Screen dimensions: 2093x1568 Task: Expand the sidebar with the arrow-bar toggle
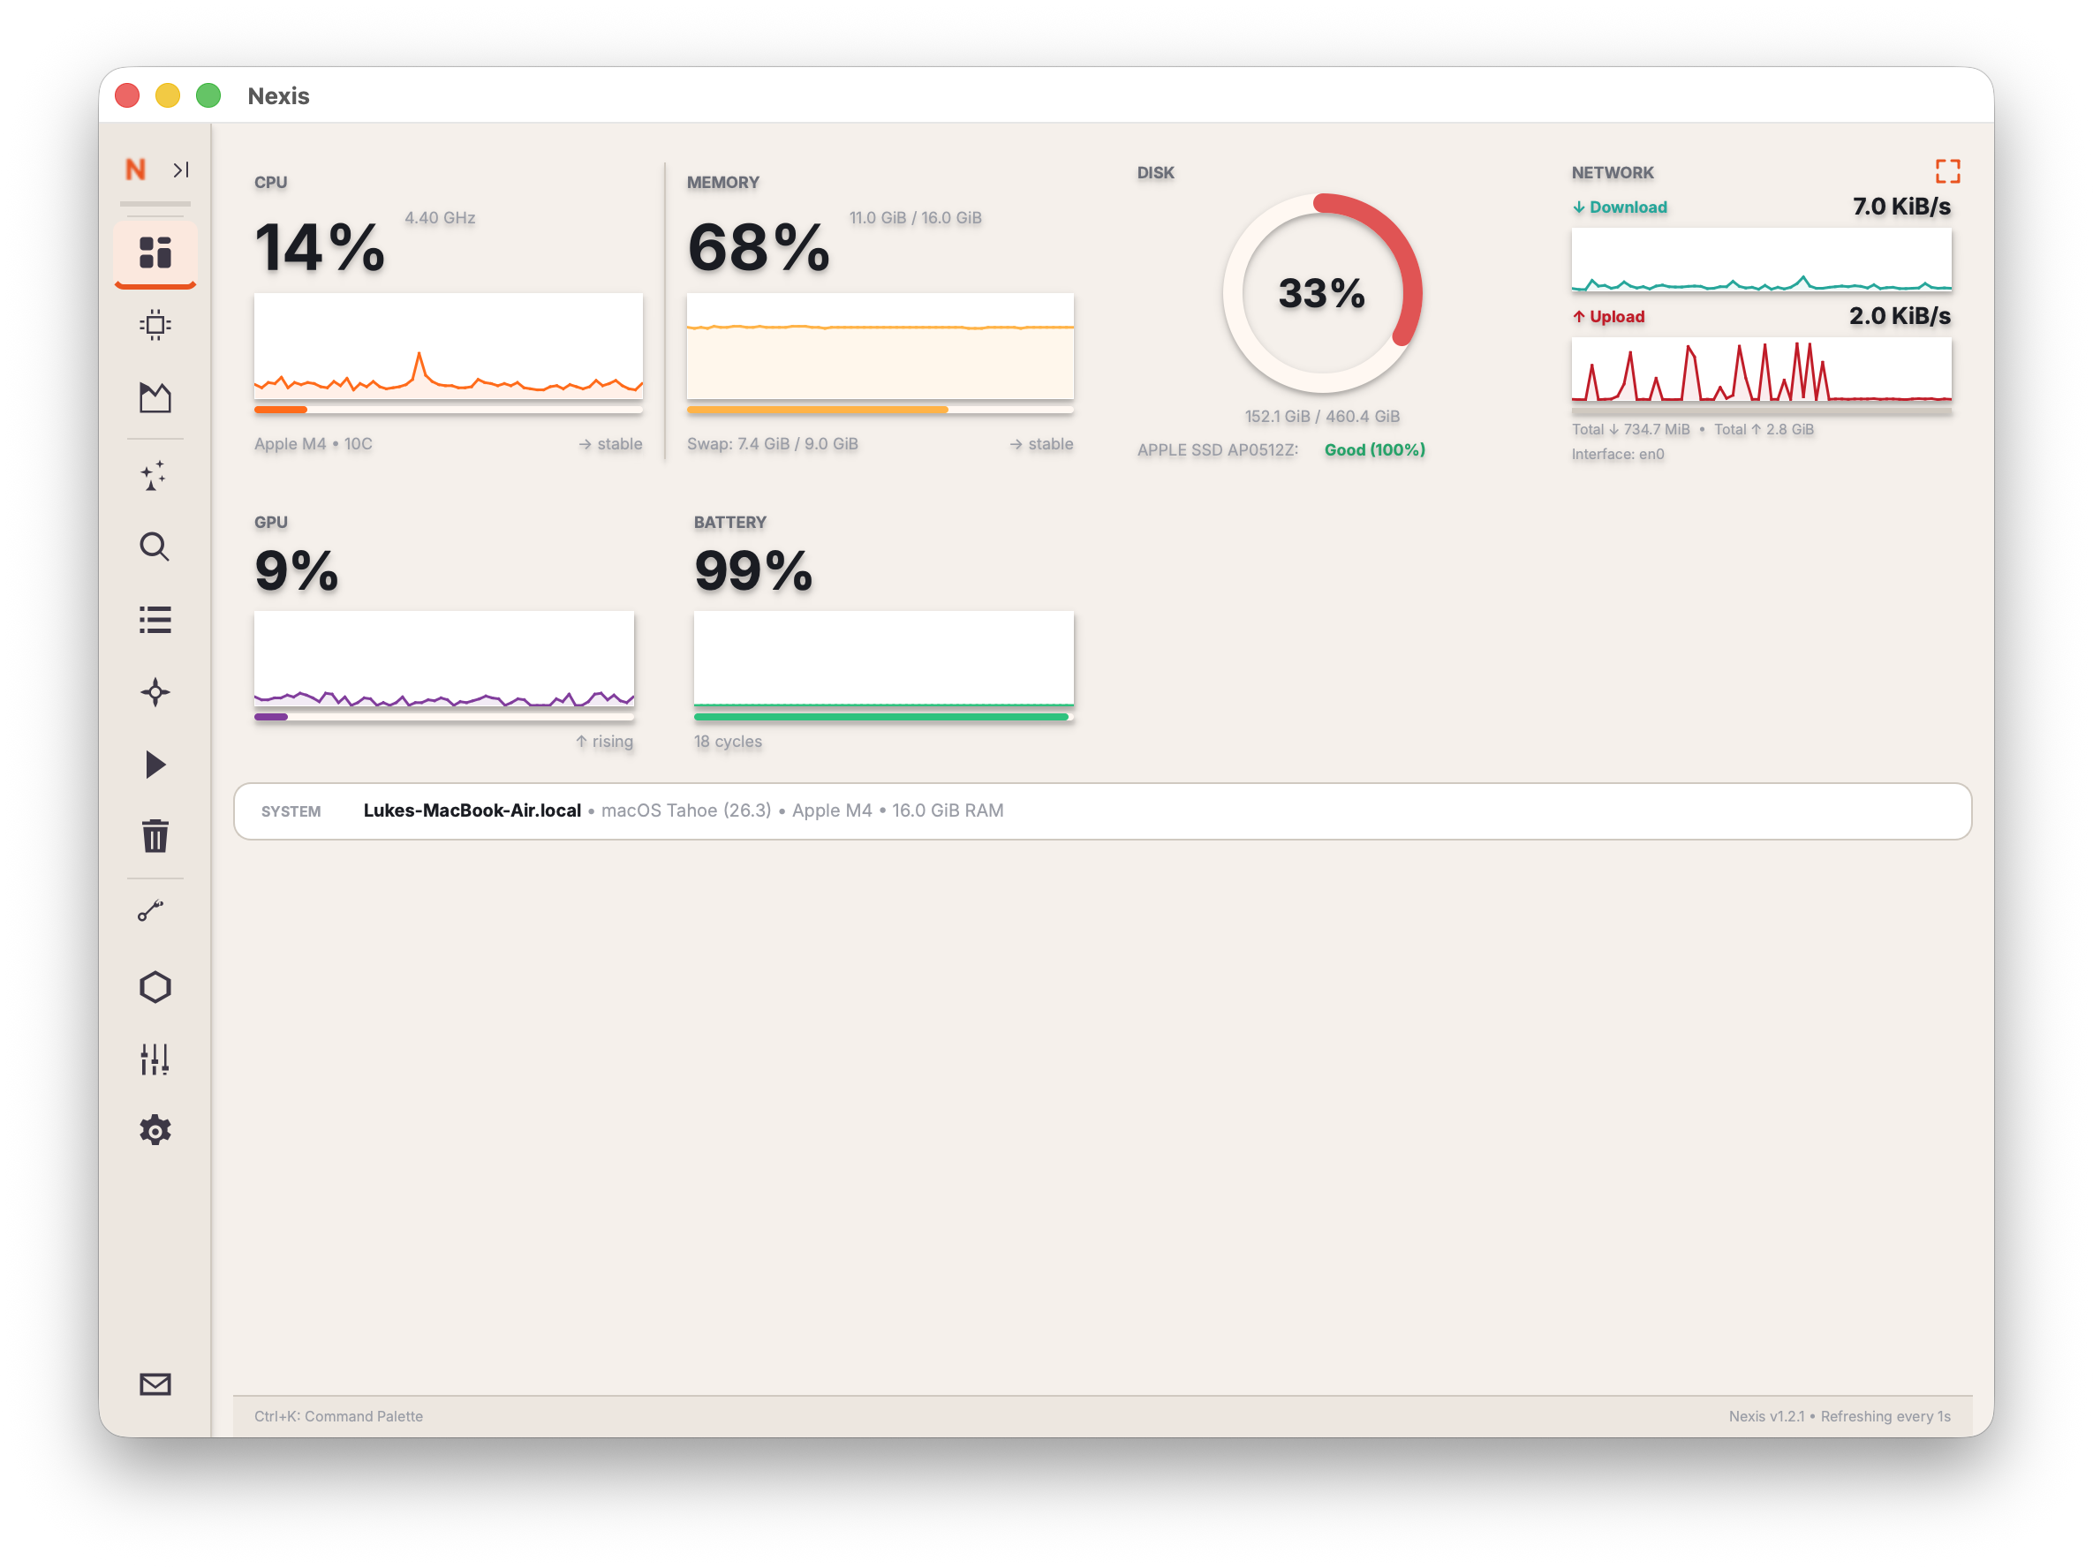[181, 170]
